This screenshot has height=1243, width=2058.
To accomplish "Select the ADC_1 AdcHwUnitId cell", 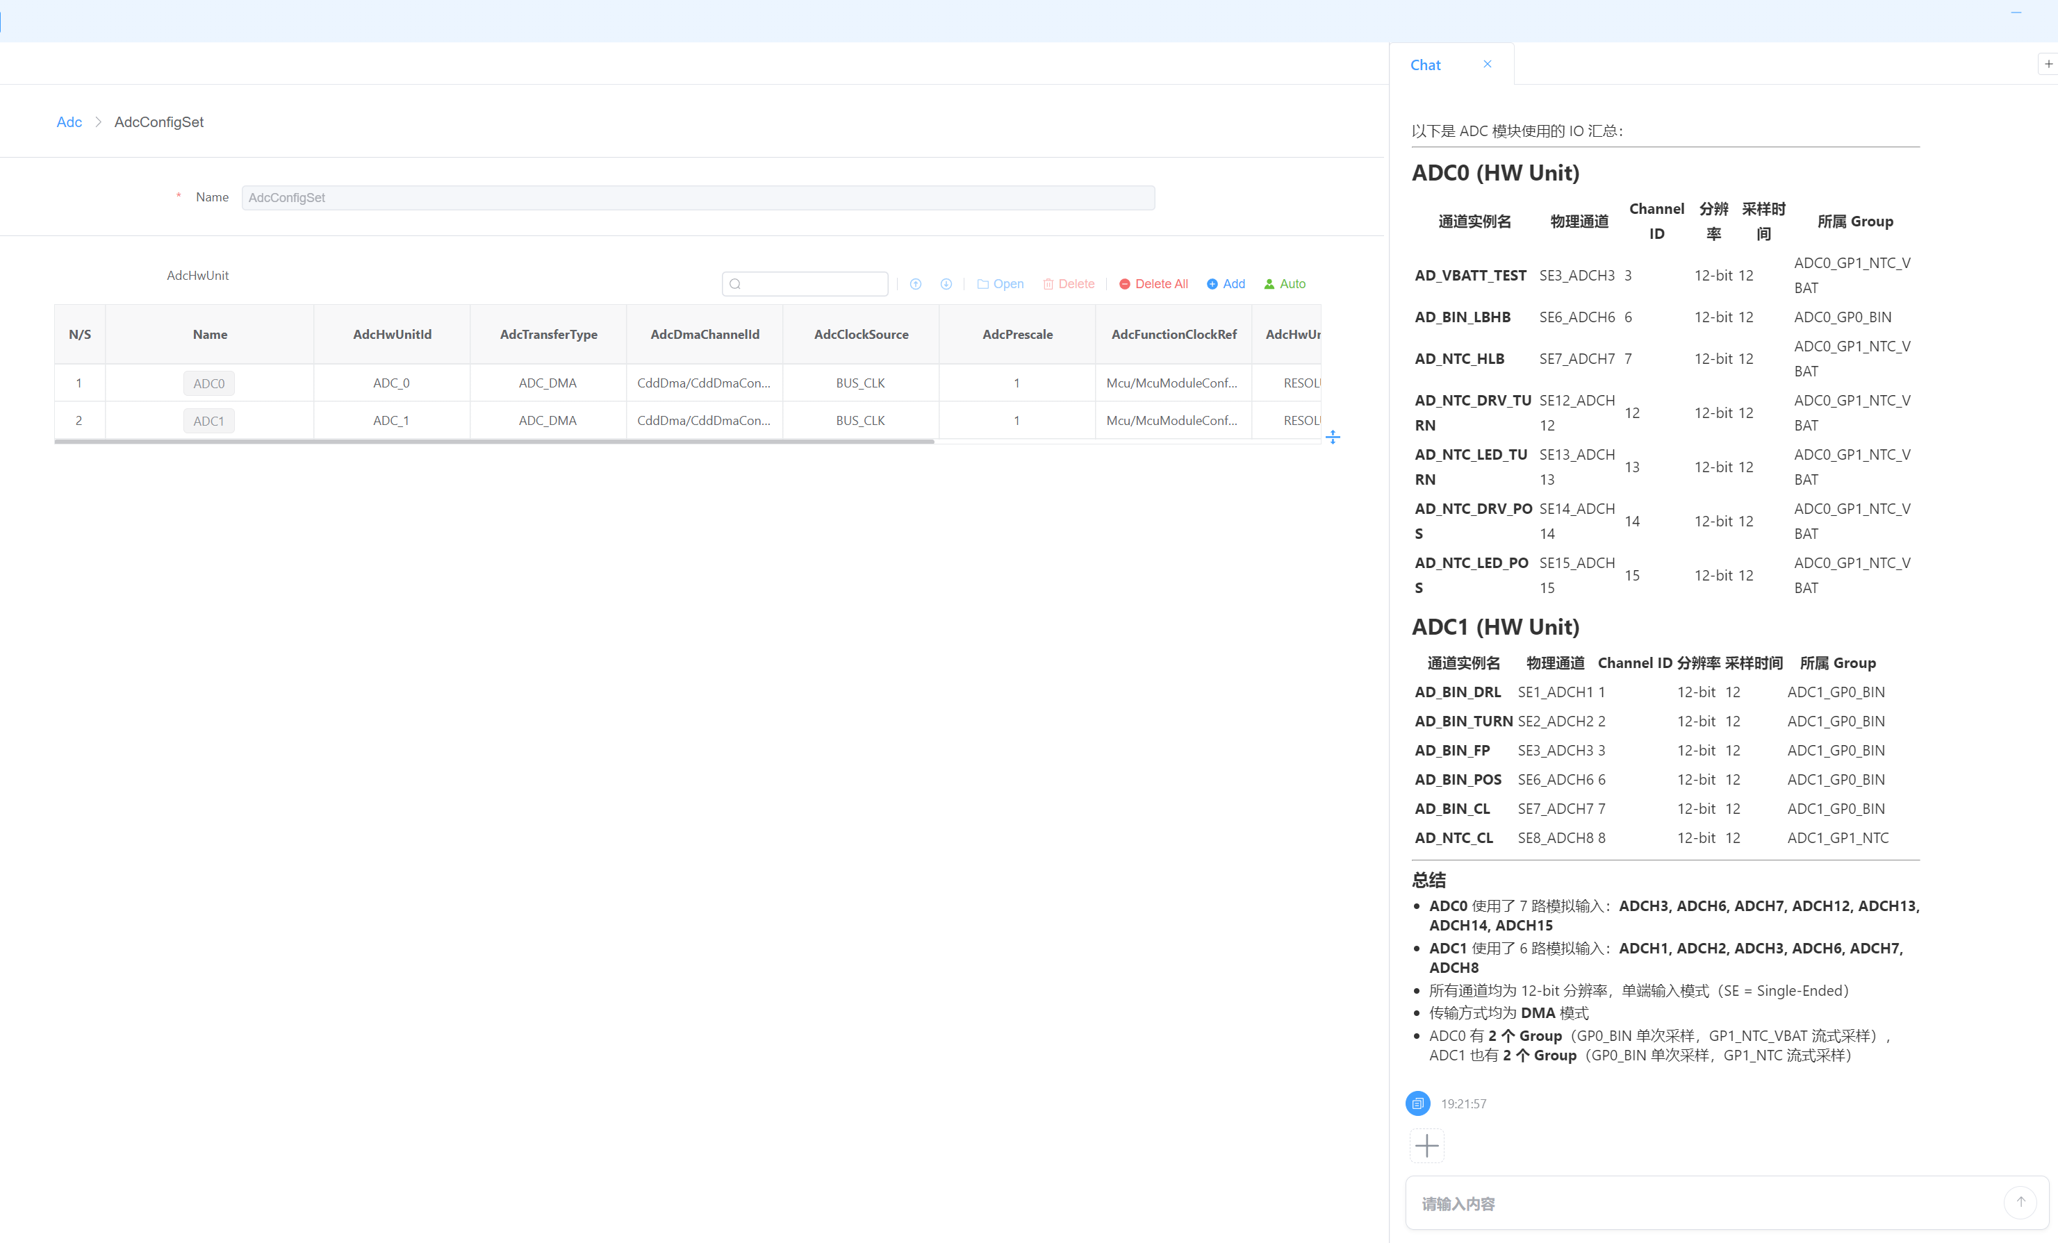I will tap(391, 421).
